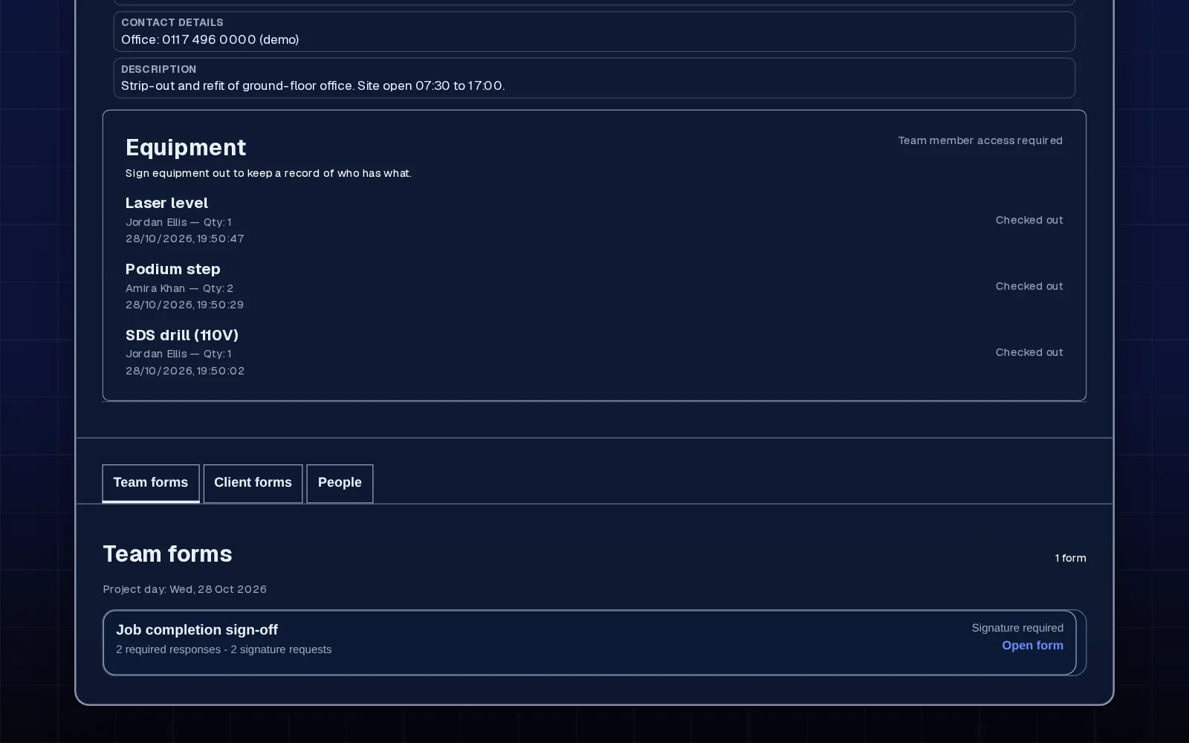This screenshot has width=1189, height=743.
Task: Switch to the Team forms tab
Action: (150, 483)
